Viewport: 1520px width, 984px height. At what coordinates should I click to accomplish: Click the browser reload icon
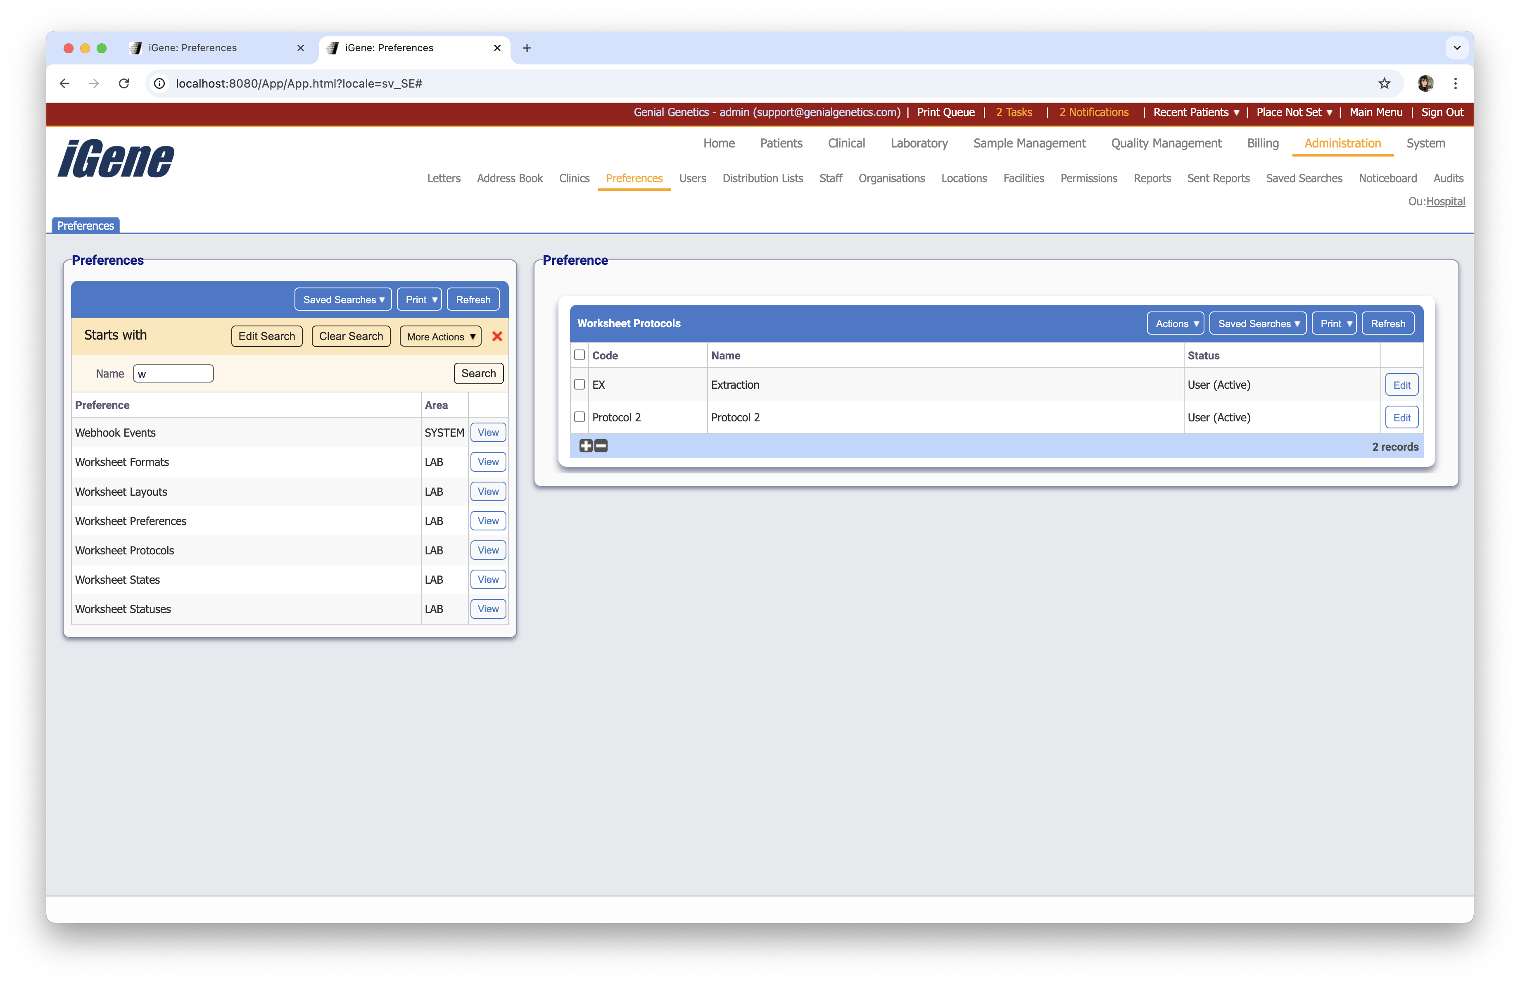[124, 83]
